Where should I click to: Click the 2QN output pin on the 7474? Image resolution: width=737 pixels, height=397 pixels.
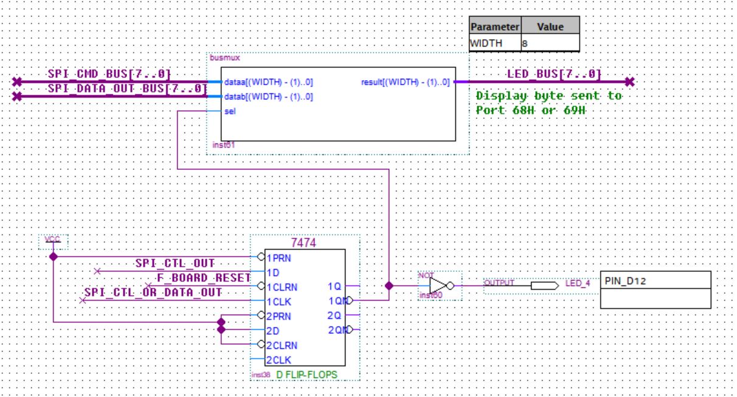pyautogui.click(x=337, y=331)
